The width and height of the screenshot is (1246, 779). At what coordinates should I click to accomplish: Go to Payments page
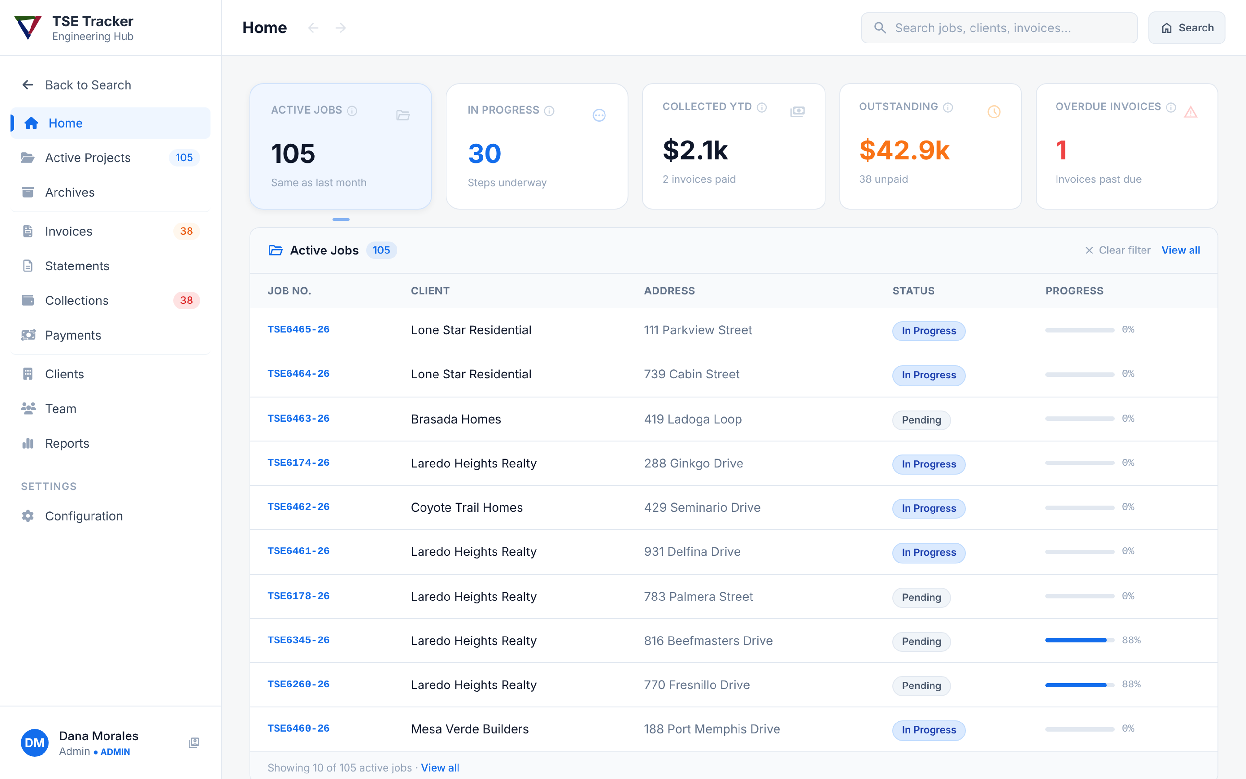(110, 335)
